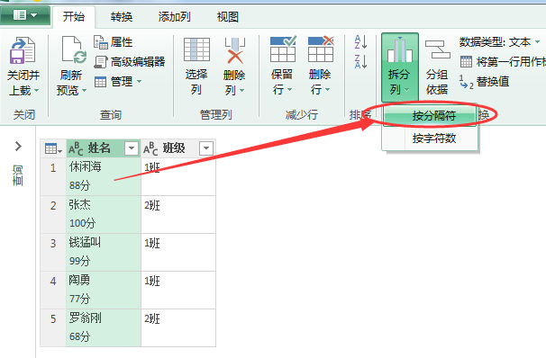Click the cell containing 陶勇 77分
This screenshot has height=358, width=546.
pos(104,290)
